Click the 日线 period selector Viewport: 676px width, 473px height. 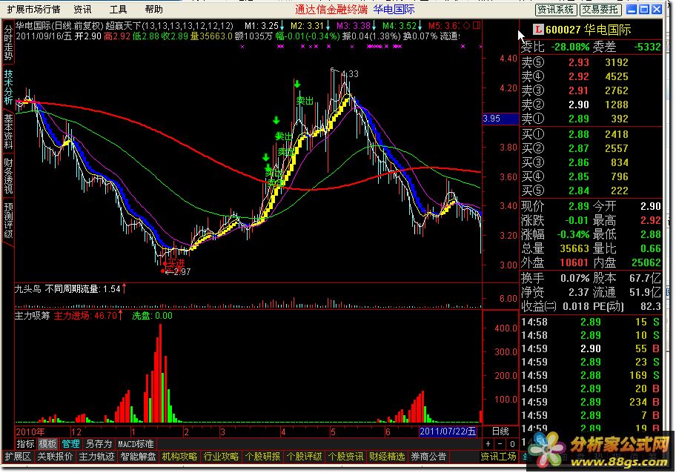(500, 431)
